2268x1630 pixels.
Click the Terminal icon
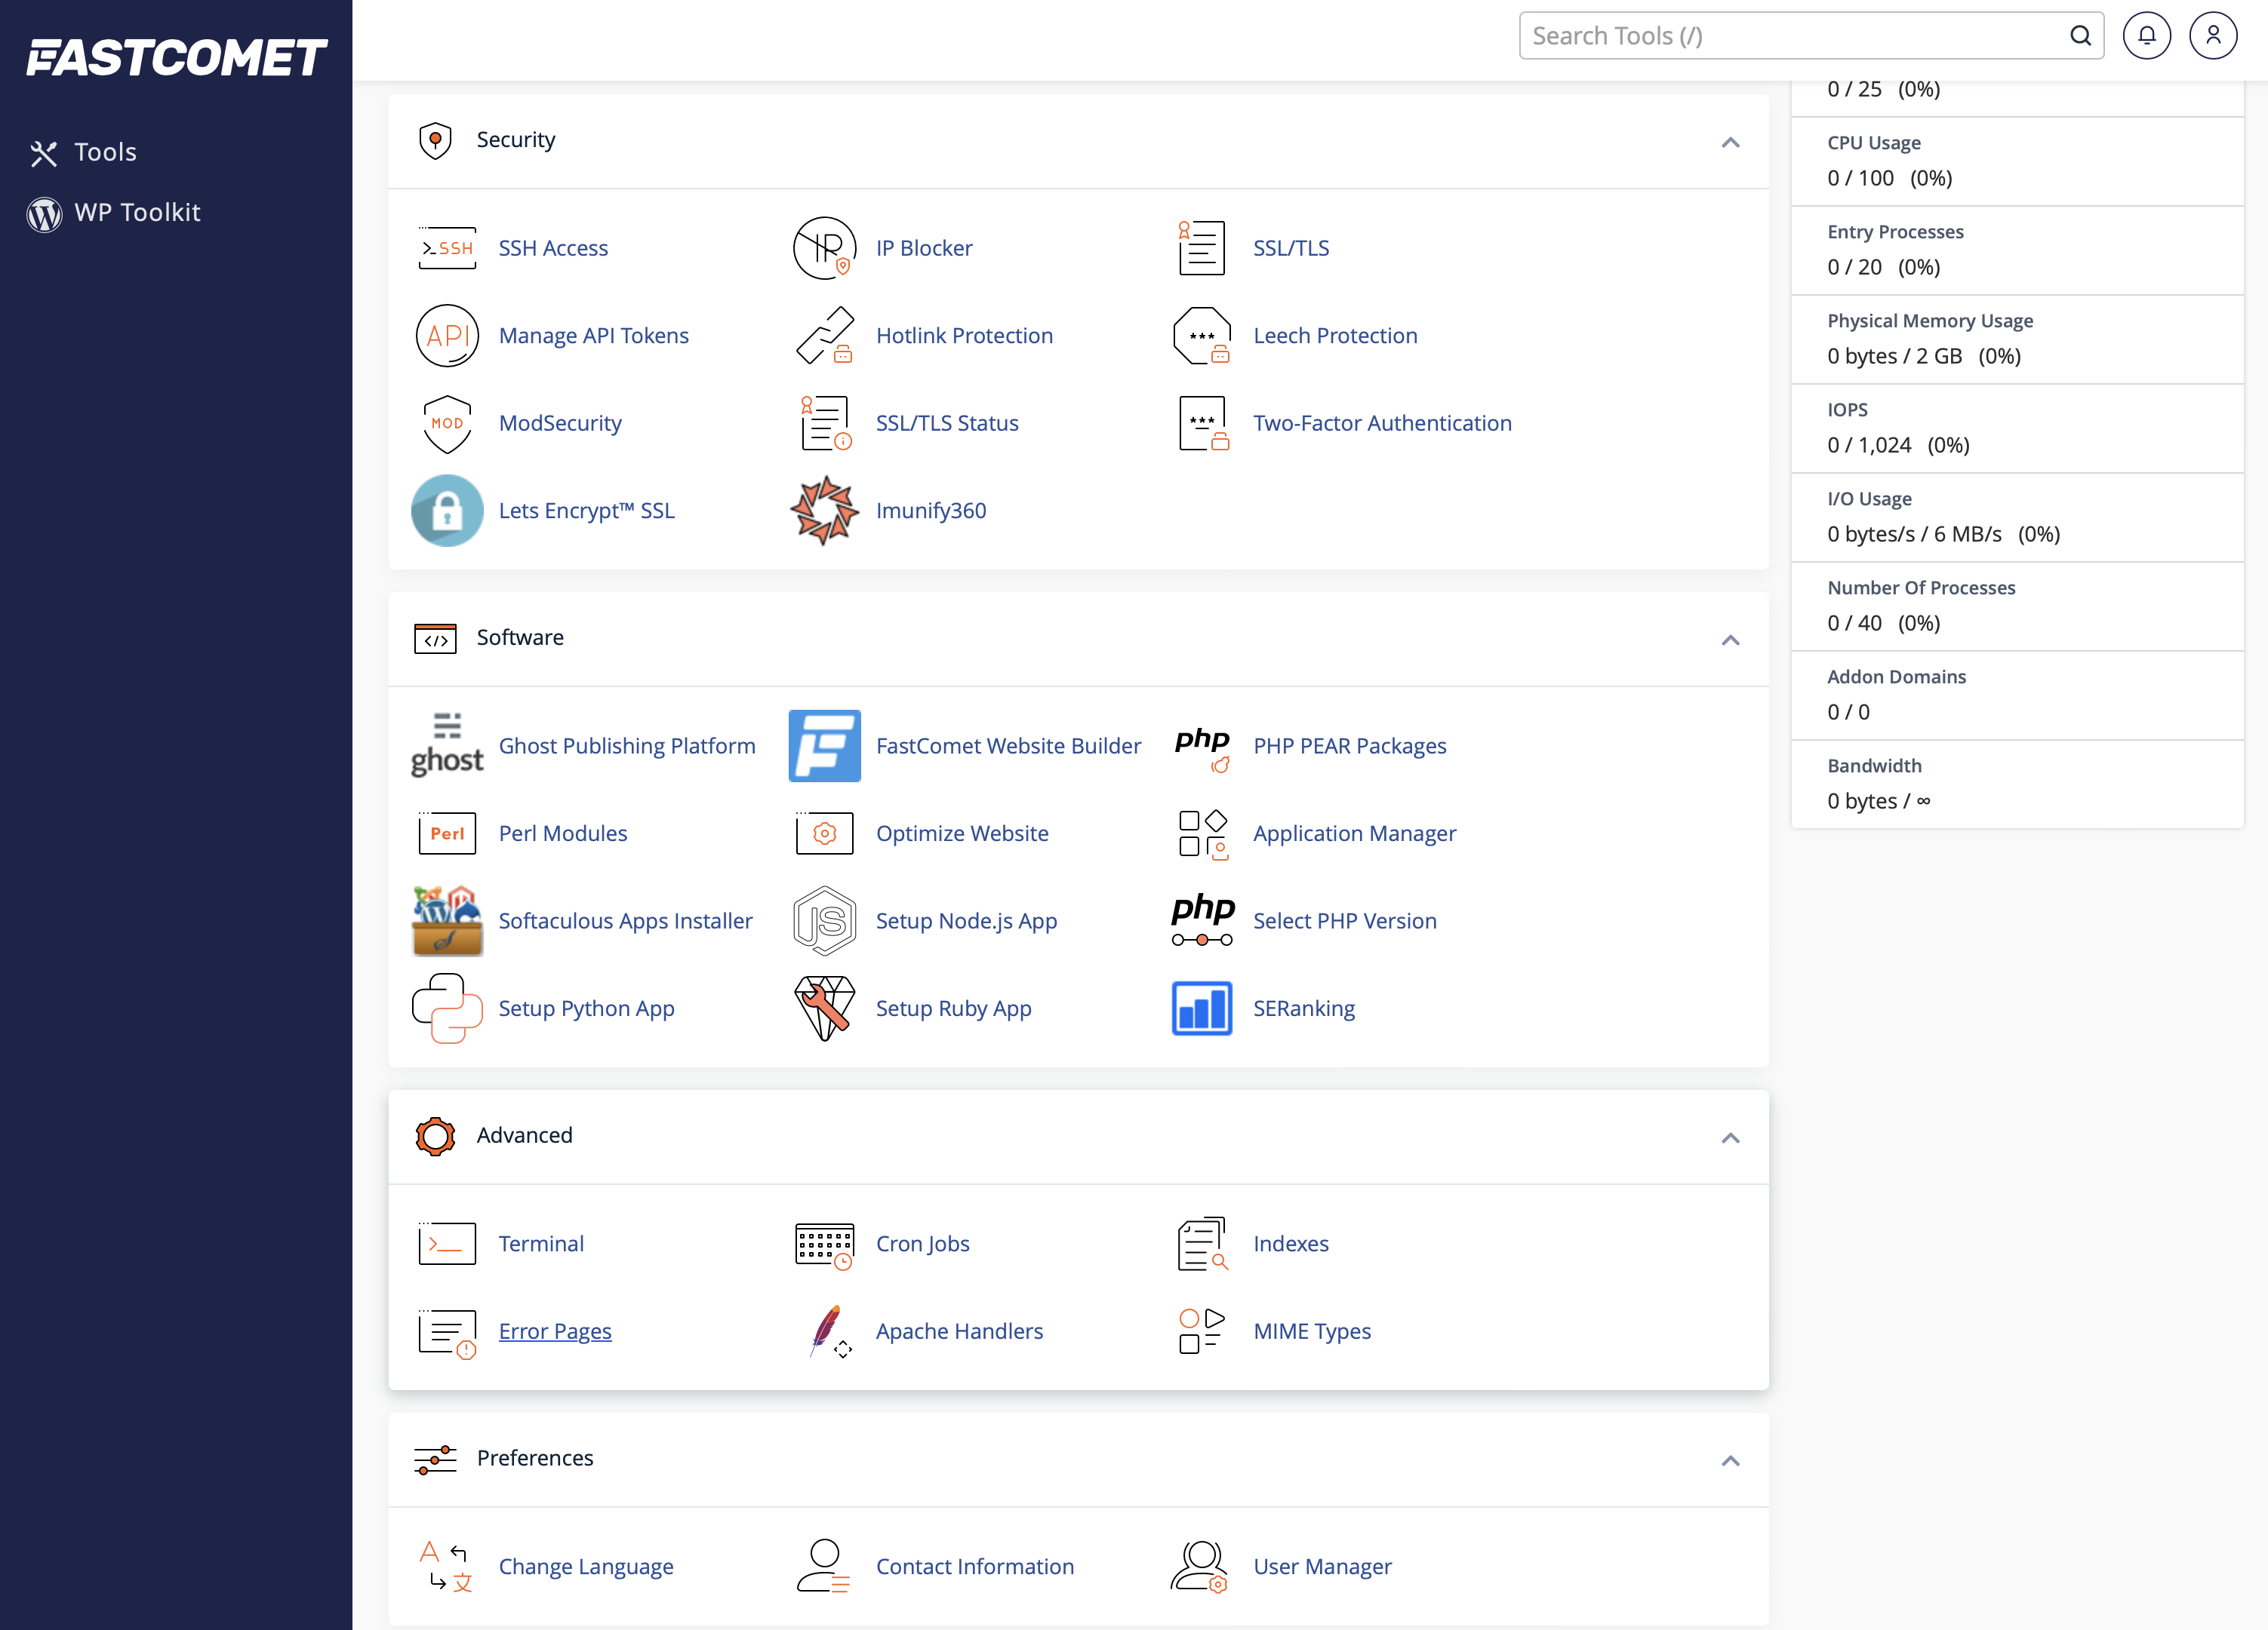(446, 1243)
